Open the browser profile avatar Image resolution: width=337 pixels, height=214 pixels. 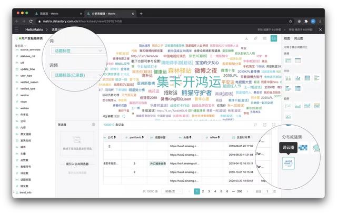313,21
